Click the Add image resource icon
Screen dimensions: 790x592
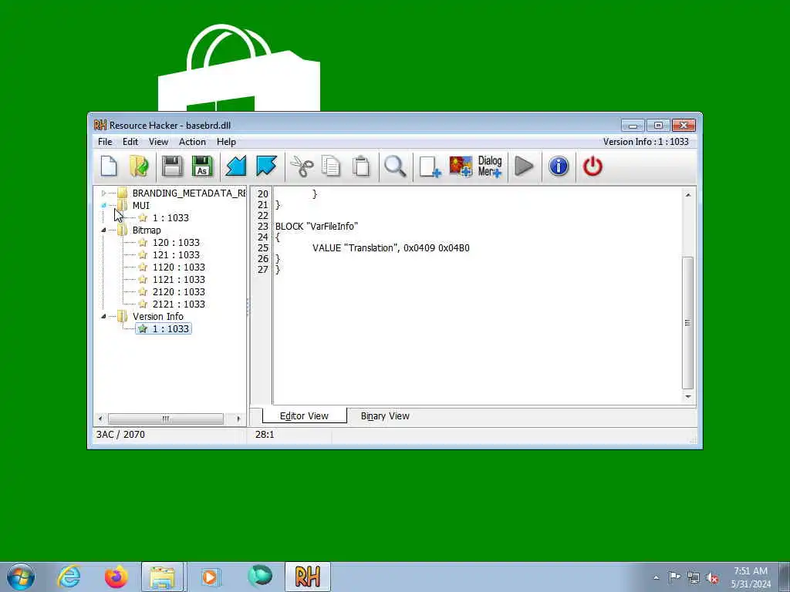click(461, 166)
